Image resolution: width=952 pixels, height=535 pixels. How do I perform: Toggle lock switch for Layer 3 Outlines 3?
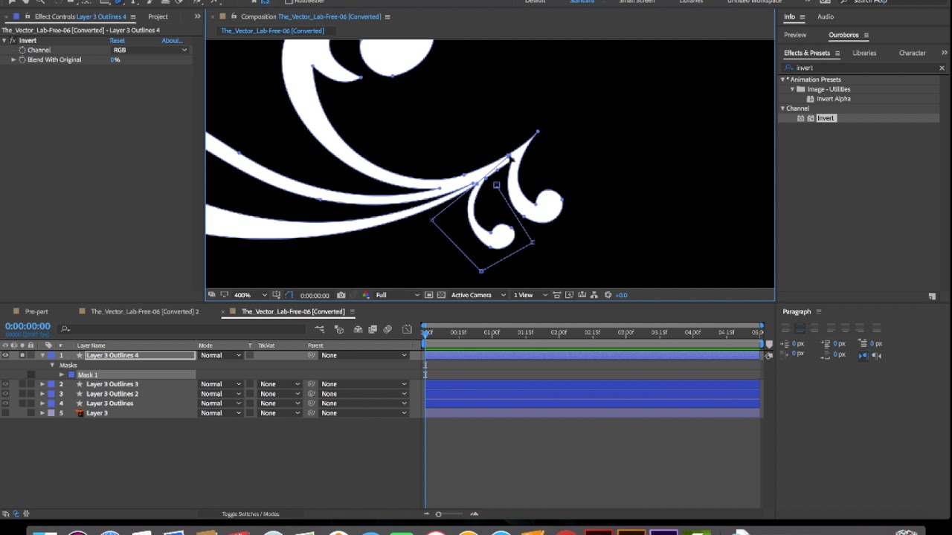click(31, 384)
